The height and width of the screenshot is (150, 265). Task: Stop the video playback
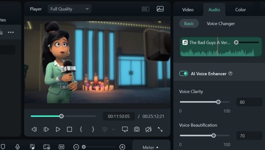[x=70, y=130]
